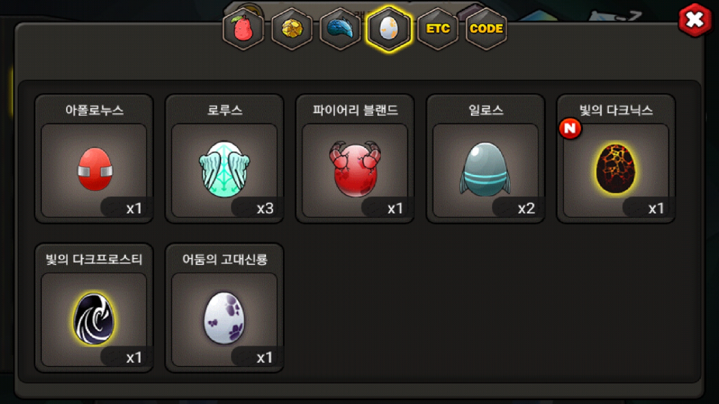The height and width of the screenshot is (404, 719).
Task: Open the CODE tab
Action: coord(486,29)
